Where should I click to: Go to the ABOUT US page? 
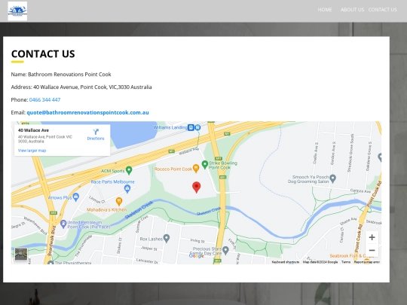pyautogui.click(x=352, y=10)
